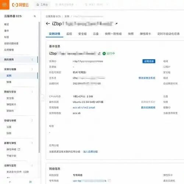Open 弹性网卡 in sidebar

[x=11, y=105]
